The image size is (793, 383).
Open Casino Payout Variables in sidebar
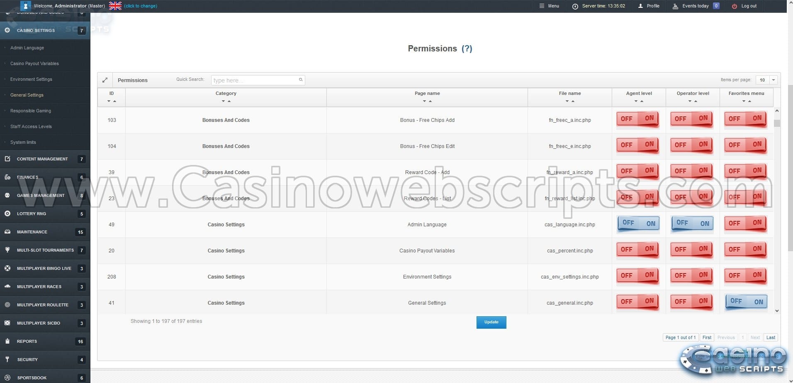coord(45,63)
